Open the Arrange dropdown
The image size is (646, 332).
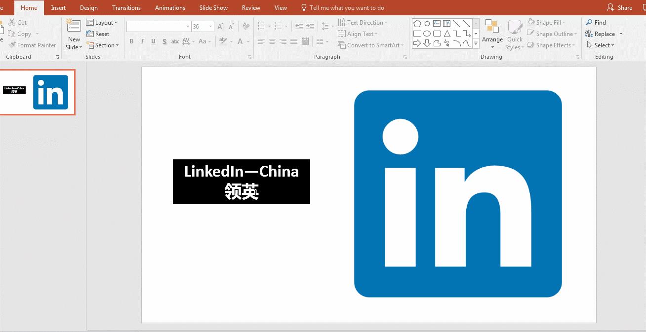492,35
